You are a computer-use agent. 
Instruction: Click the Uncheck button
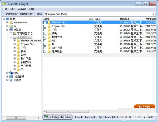point(90,117)
